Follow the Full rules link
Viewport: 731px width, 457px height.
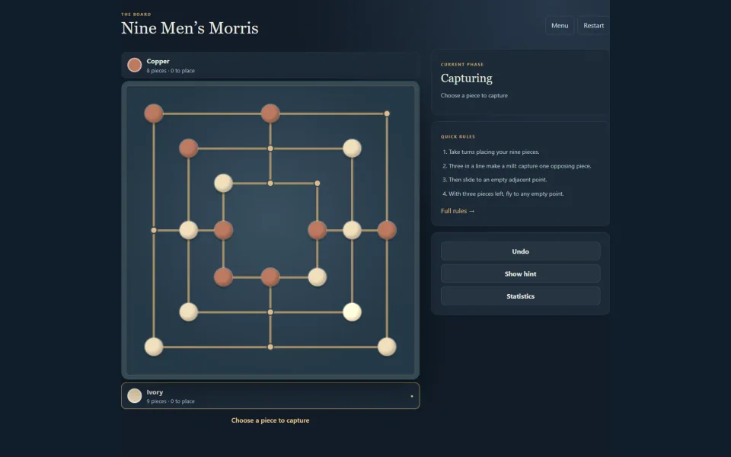[x=458, y=211]
